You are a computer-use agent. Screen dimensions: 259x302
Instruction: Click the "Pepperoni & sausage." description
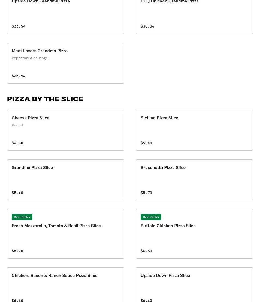click(30, 58)
